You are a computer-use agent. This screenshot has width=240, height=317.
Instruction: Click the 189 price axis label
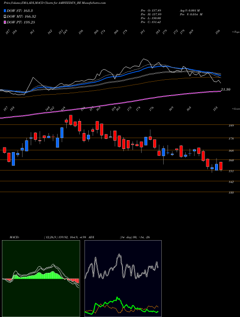[x=231, y=125]
